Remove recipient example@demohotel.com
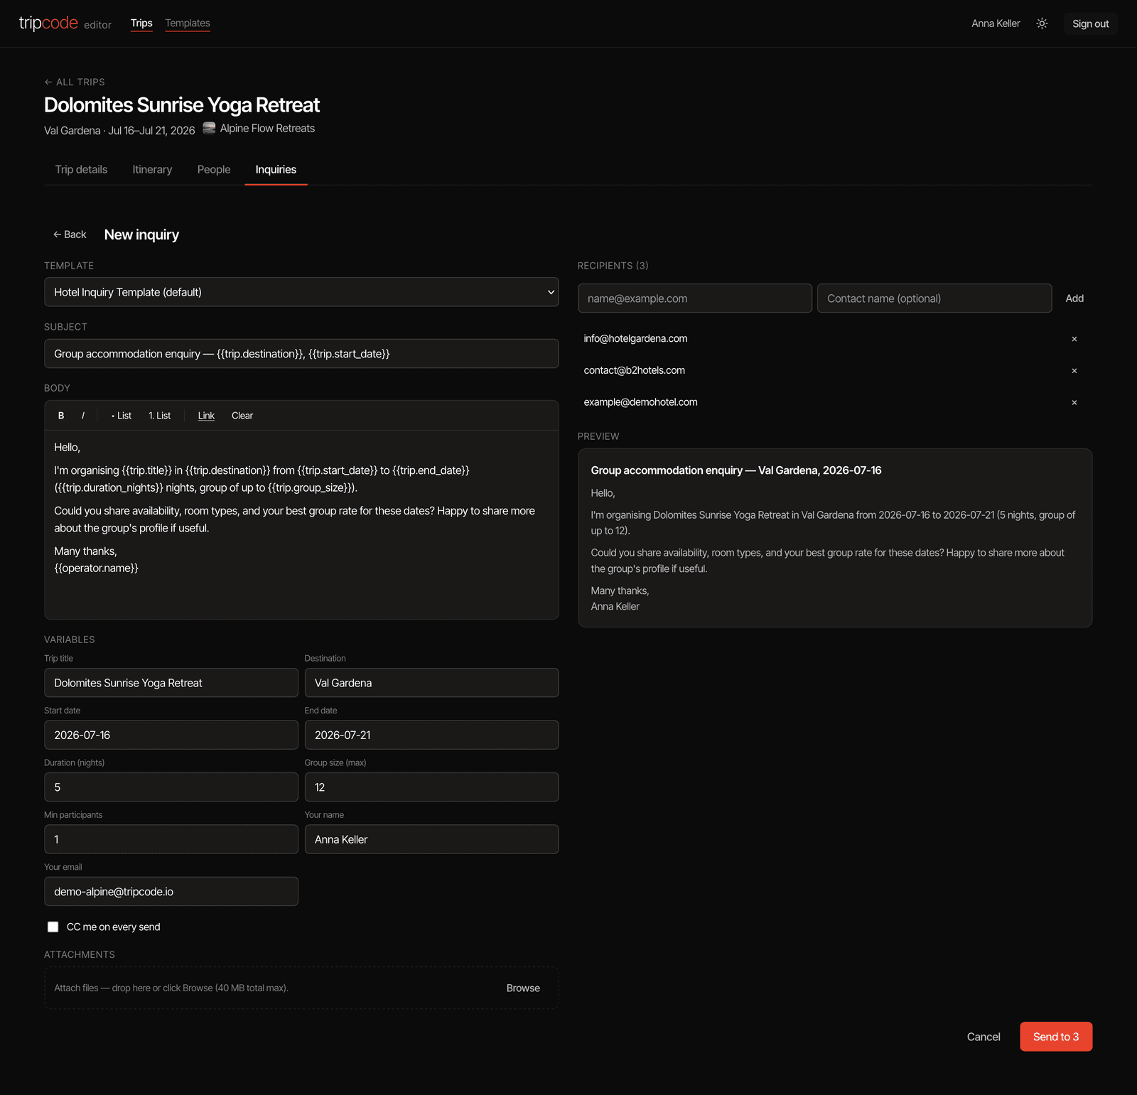 point(1074,402)
